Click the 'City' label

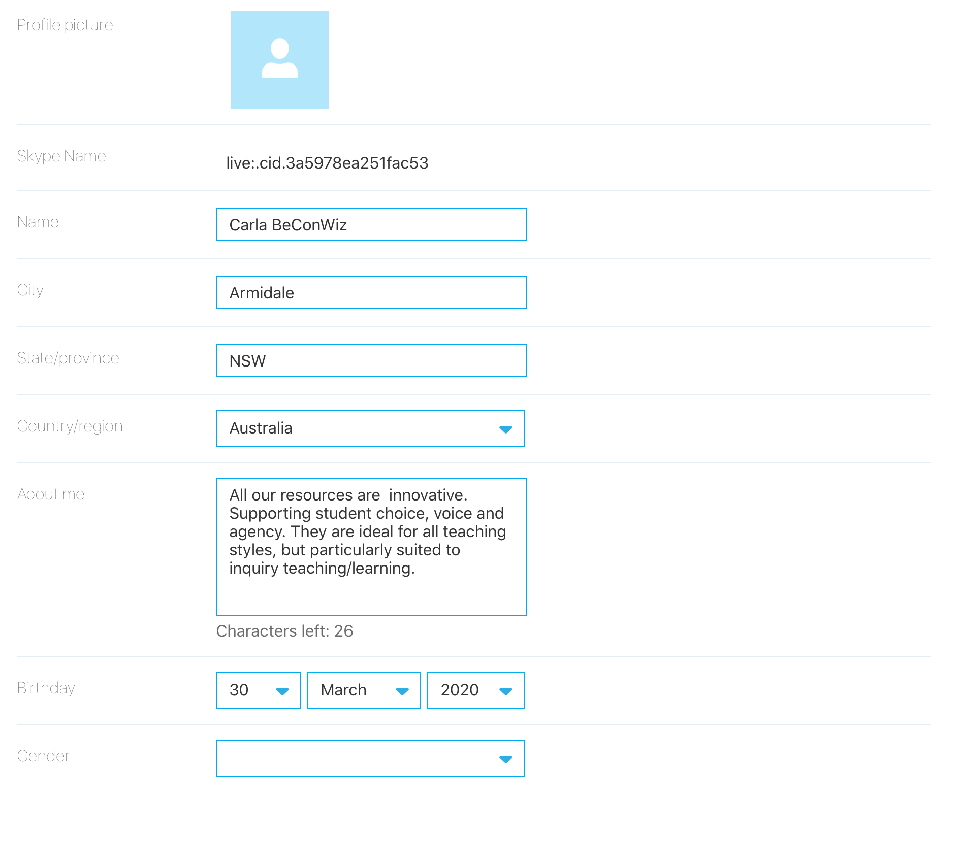[x=30, y=290]
